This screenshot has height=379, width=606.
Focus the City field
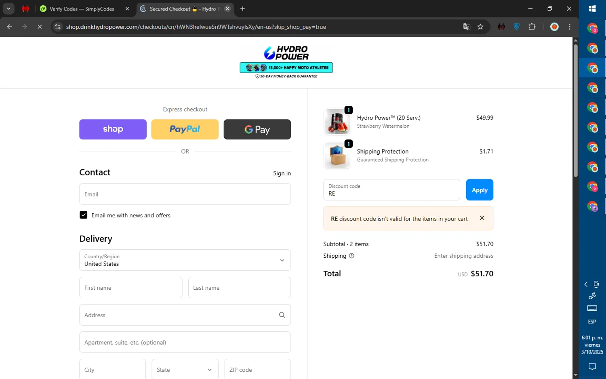pos(112,369)
